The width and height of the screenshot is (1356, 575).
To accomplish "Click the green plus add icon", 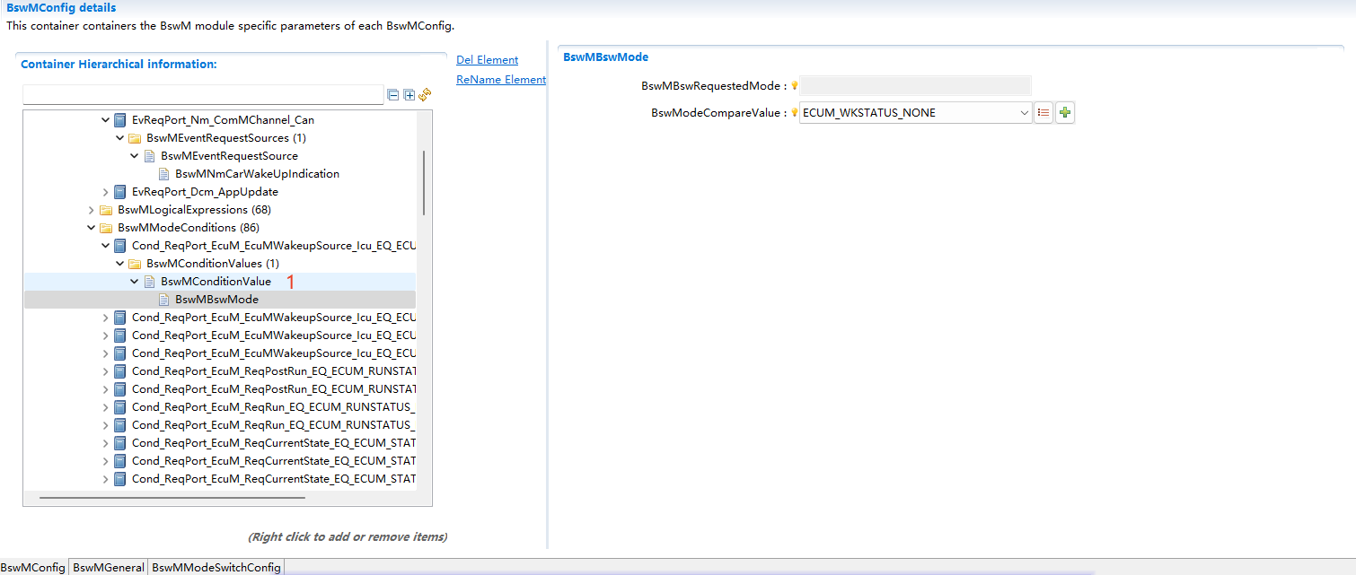I will 1065,113.
